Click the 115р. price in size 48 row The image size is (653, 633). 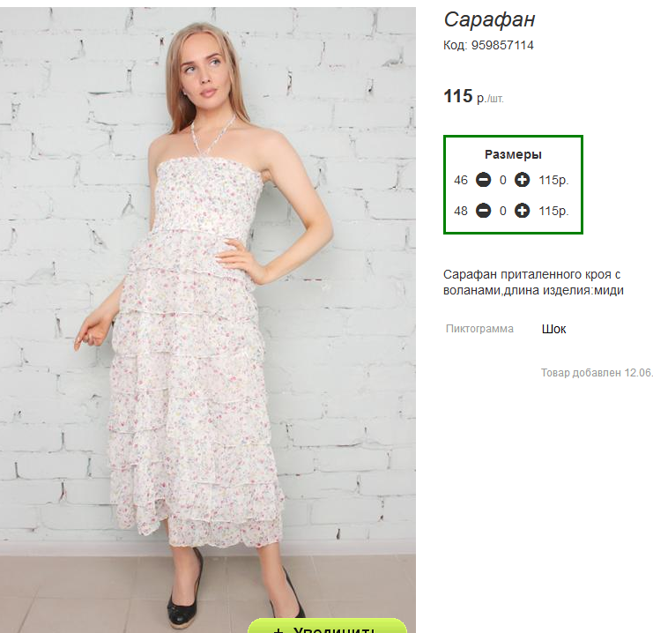[x=553, y=211]
